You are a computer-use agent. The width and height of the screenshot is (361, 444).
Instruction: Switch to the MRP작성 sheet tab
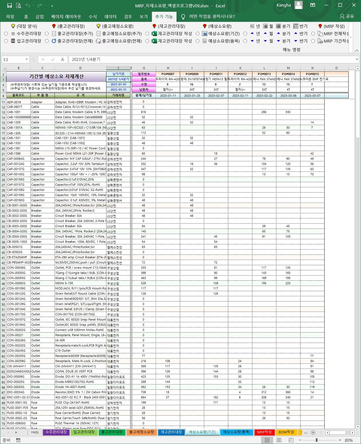[x=264, y=432]
